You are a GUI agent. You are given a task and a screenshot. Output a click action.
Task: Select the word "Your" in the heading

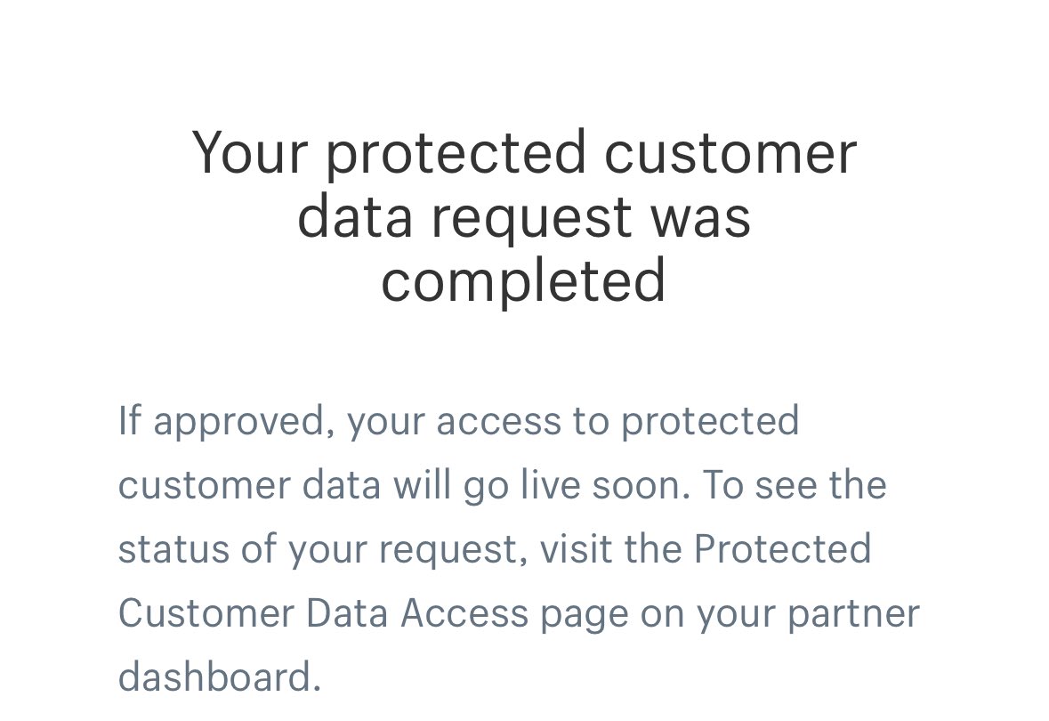(249, 152)
